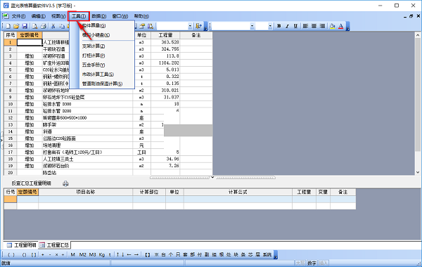The image size is (422, 267).
Task: Toggle Underline formatting
Action: click(295, 26)
